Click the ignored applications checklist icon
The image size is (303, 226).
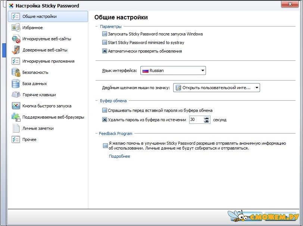15,61
